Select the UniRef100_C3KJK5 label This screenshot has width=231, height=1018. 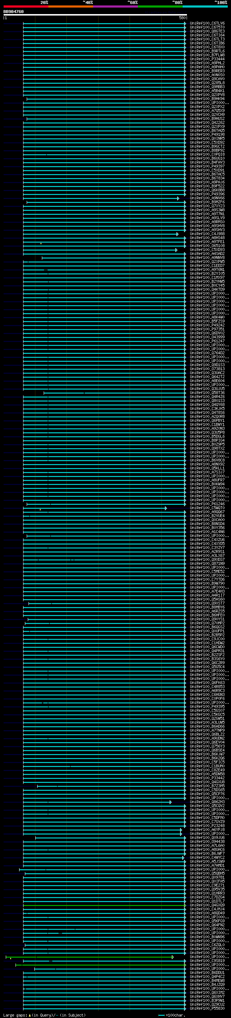click(207, 409)
